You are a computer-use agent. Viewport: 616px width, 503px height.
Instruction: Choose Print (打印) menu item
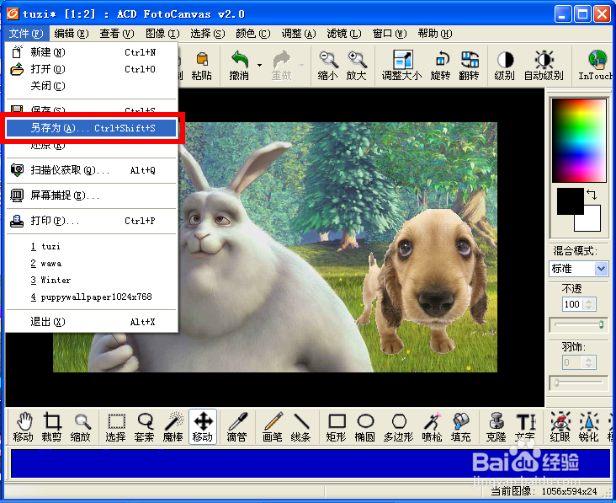pos(92,221)
